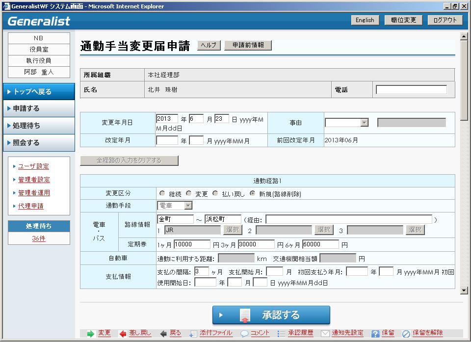Open 添付ファイル attachment icon
The width and height of the screenshot is (471, 342).
[194, 334]
